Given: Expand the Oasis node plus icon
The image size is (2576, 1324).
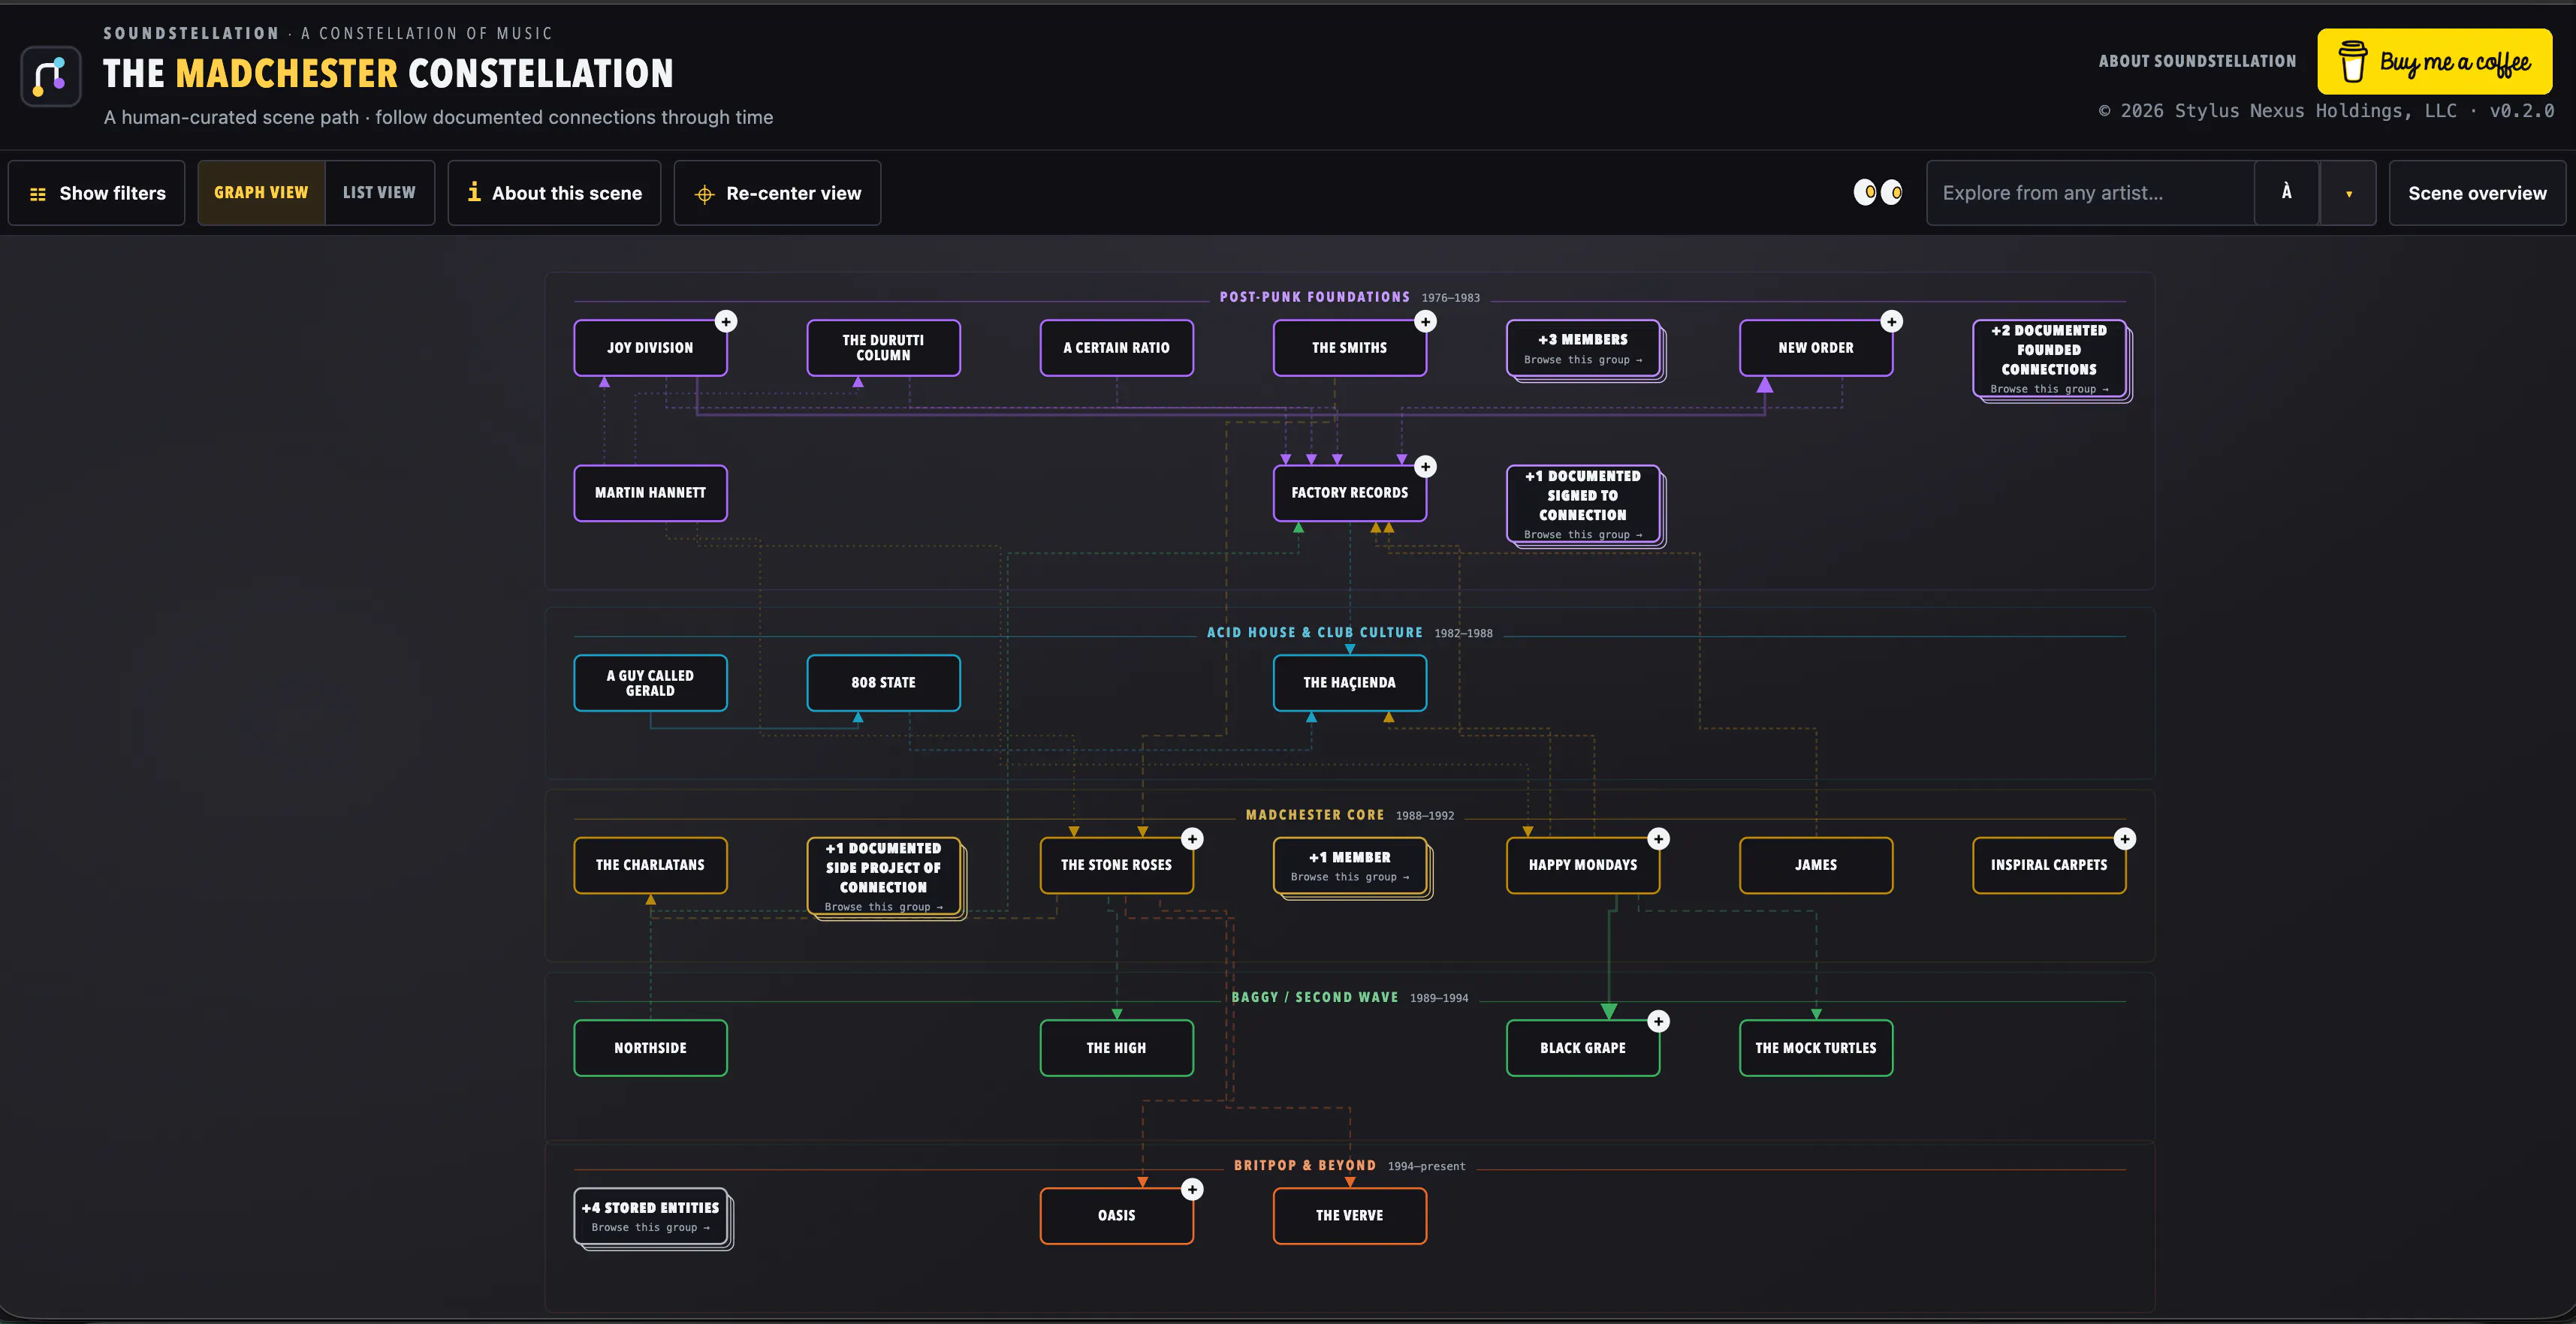Looking at the screenshot, I should [1192, 1189].
